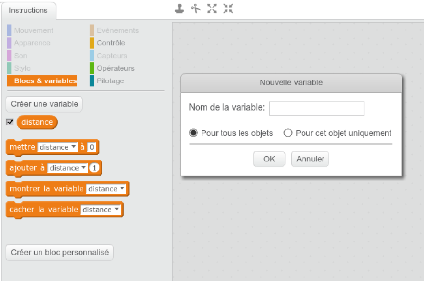Open the Mouvement block category
Viewport: 424px width, 281px height.
[34, 30]
